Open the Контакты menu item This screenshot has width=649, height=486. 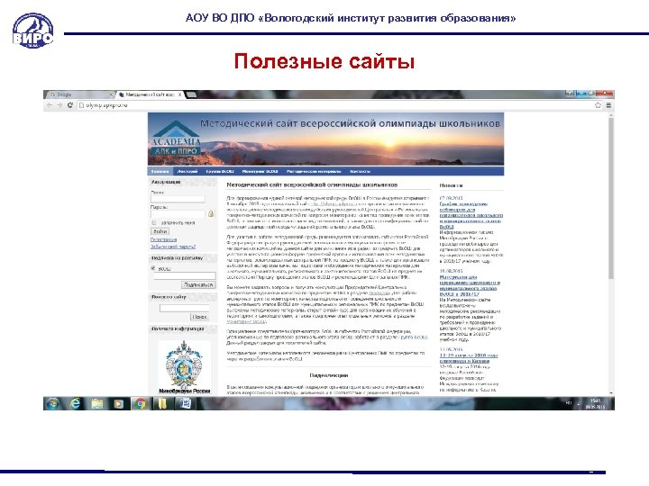[x=360, y=171]
